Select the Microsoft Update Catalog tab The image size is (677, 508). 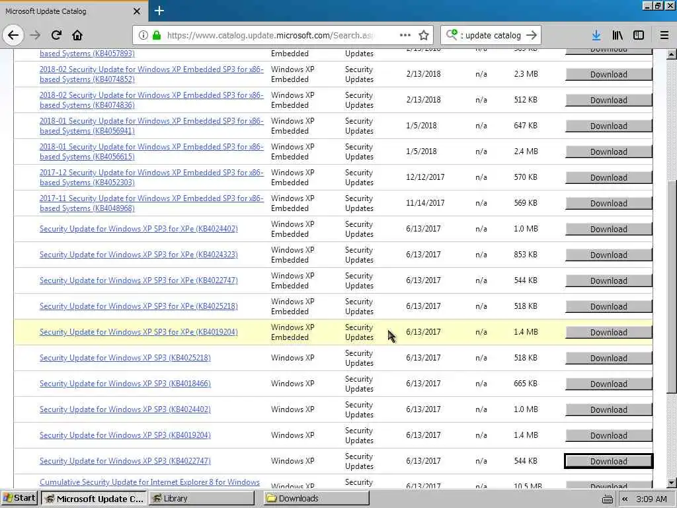[x=73, y=11]
